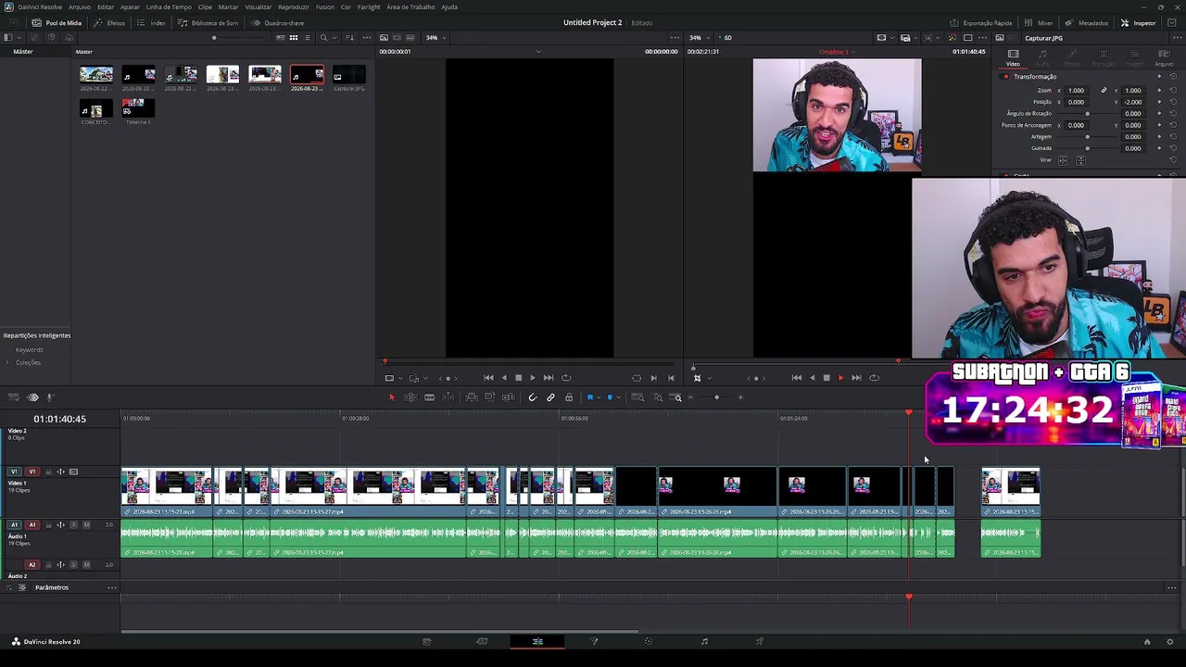
Task: Adjust the timeline zoom slider handle
Action: point(716,397)
